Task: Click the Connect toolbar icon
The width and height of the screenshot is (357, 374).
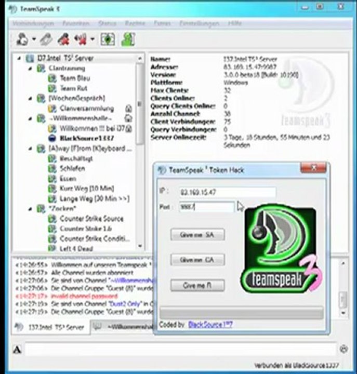Action: point(22,39)
